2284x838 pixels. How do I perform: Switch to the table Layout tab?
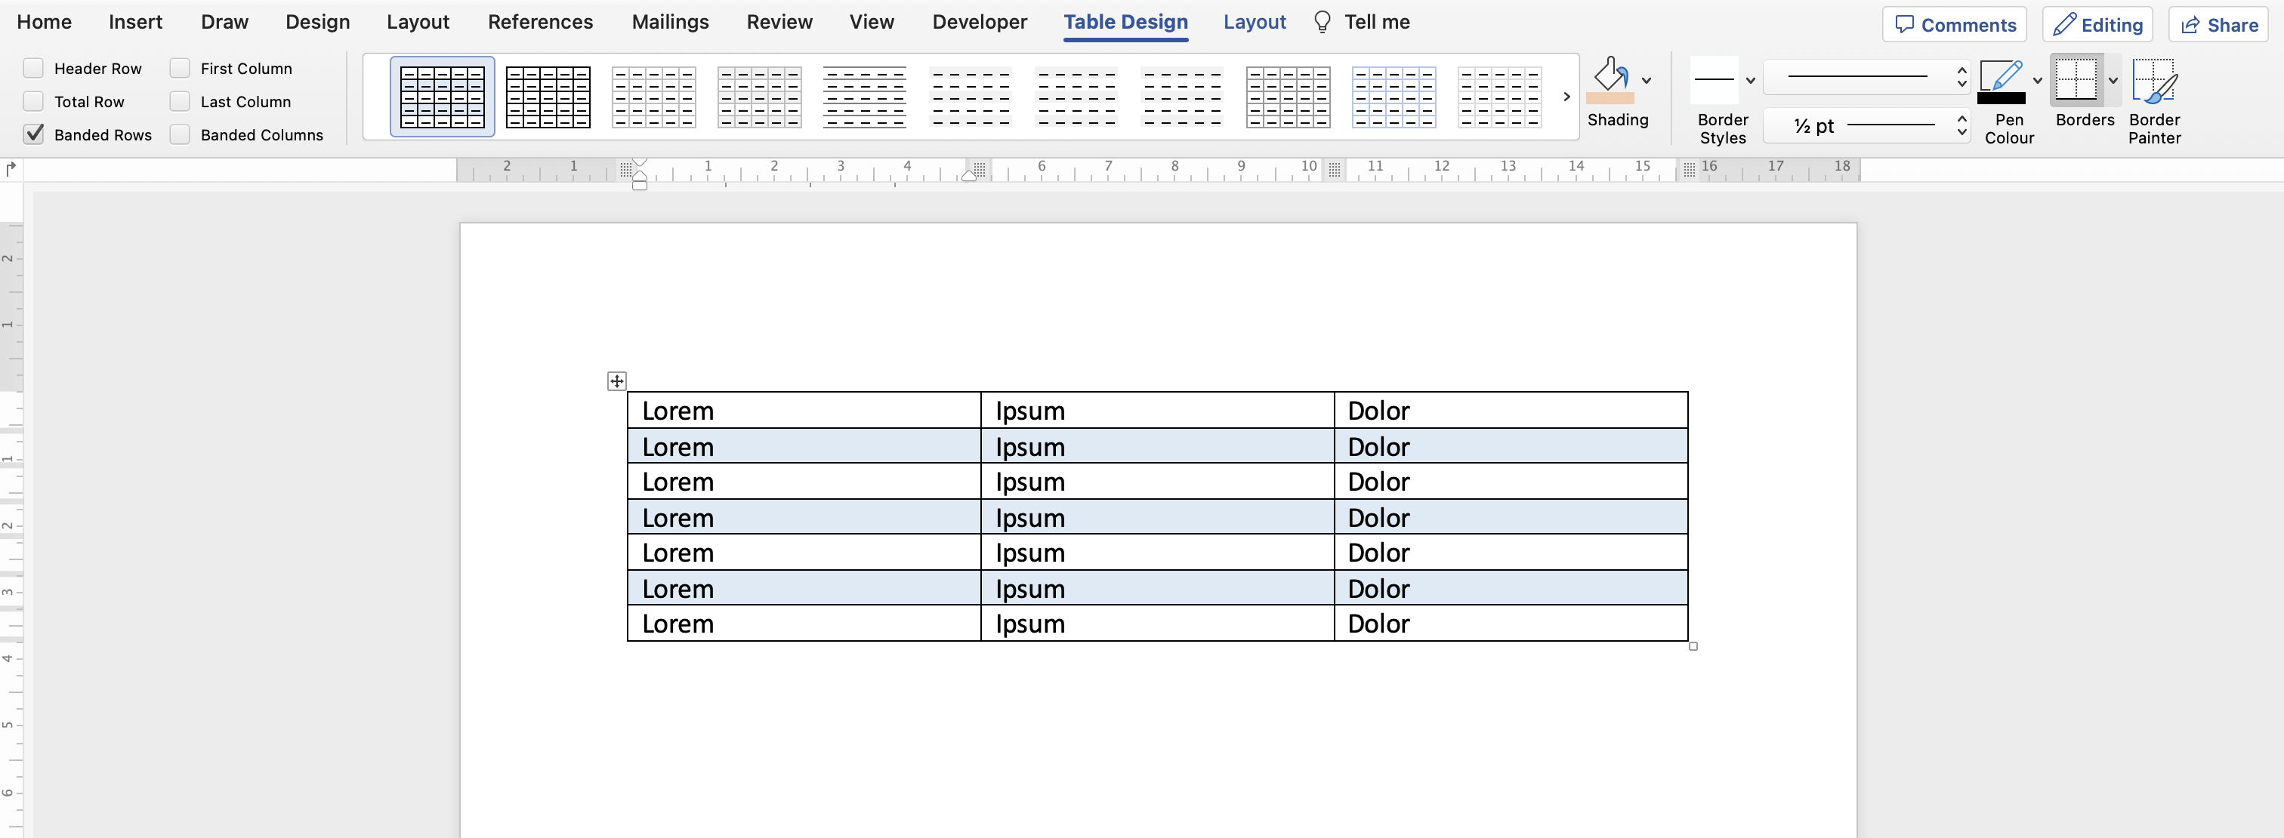(x=1254, y=22)
